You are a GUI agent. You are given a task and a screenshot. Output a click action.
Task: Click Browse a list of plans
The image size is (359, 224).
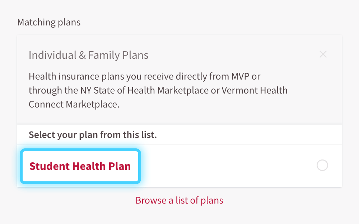(x=179, y=200)
